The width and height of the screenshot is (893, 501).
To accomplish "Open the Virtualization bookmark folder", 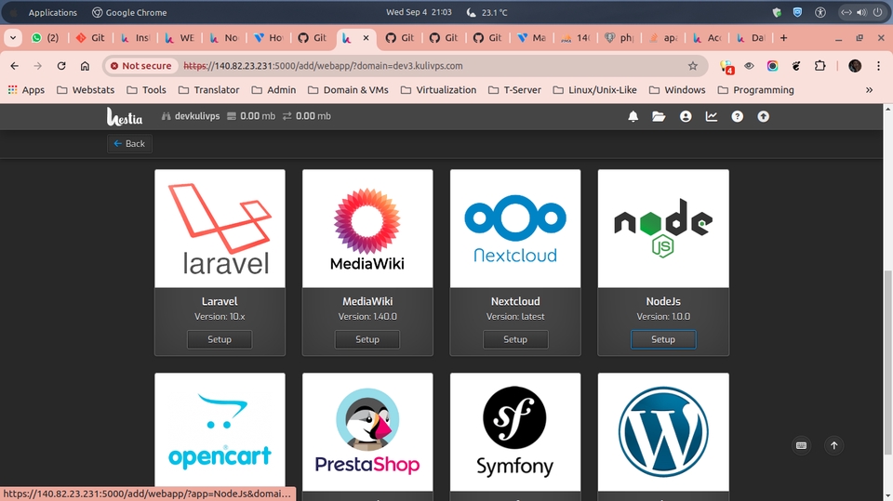I will coord(438,90).
